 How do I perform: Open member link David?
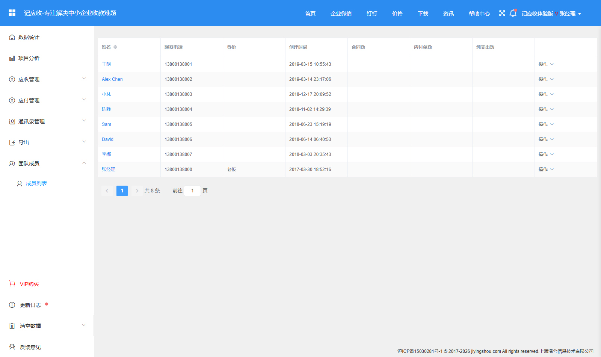(107, 139)
